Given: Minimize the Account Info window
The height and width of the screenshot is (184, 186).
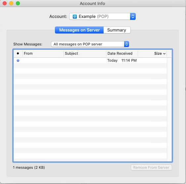Looking at the screenshot, I should tap(11, 3).
